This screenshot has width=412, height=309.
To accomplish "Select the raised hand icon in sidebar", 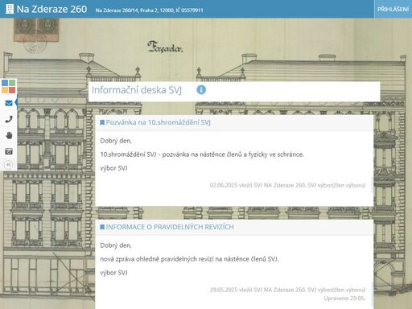I will pyautogui.click(x=9, y=135).
